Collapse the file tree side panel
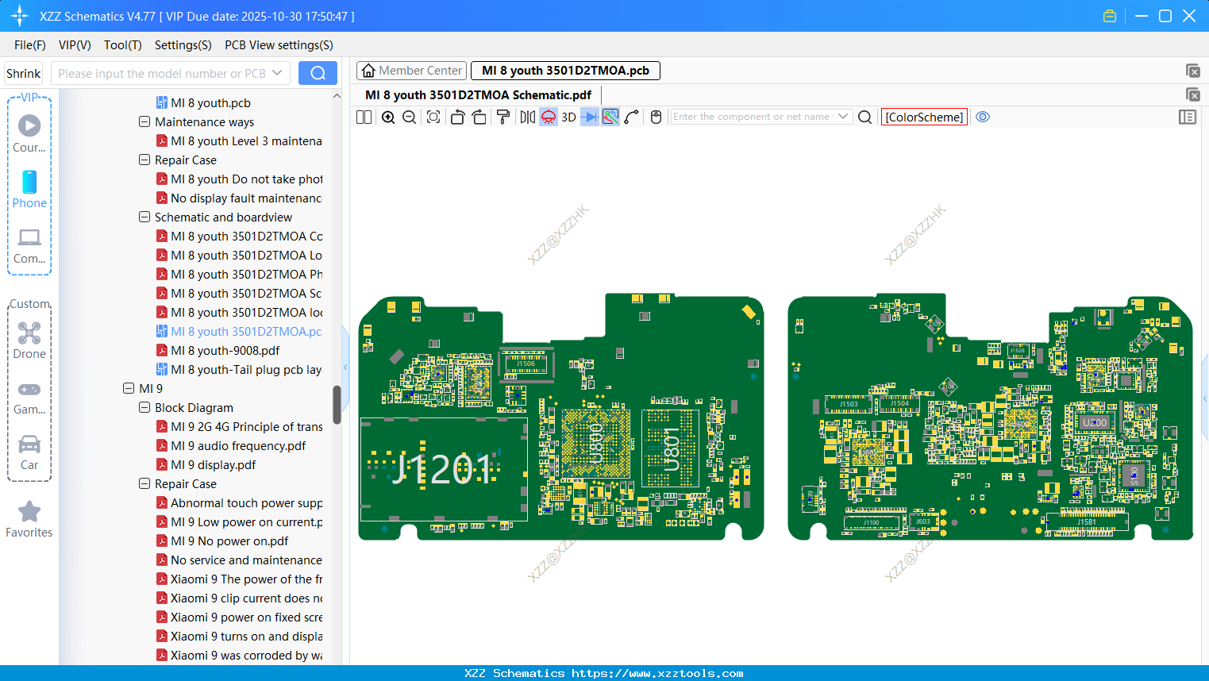Screen dimensions: 1209x681 tap(345, 367)
